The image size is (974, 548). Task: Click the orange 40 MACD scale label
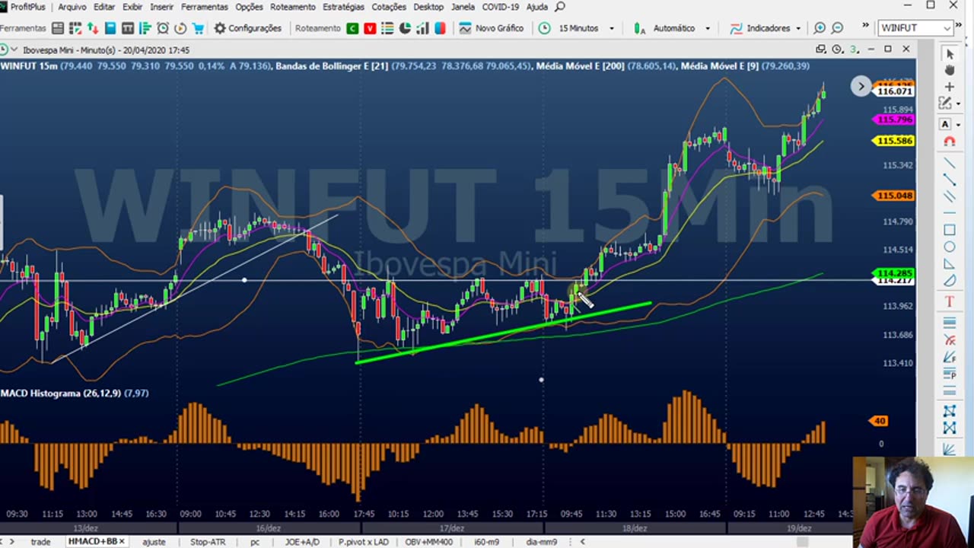(x=880, y=421)
